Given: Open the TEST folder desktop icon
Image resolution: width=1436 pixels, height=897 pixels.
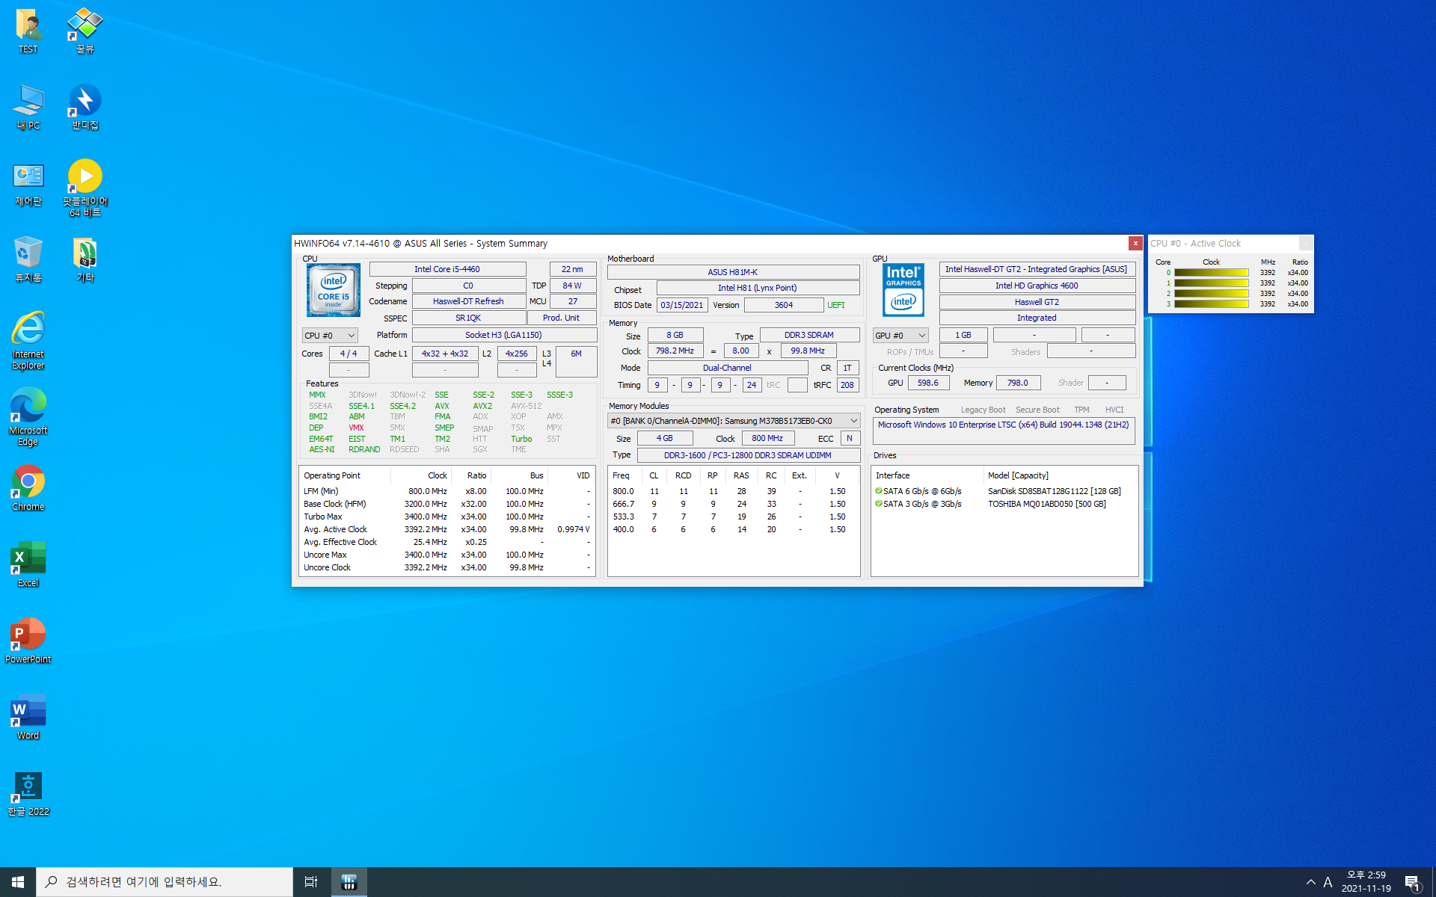Looking at the screenshot, I should tap(28, 31).
